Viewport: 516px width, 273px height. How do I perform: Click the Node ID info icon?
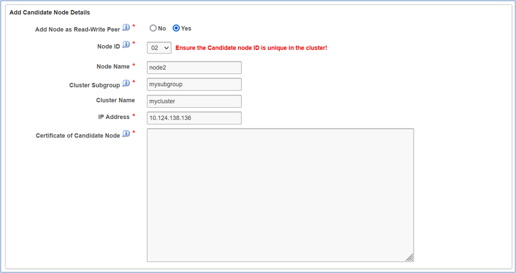tap(126, 44)
